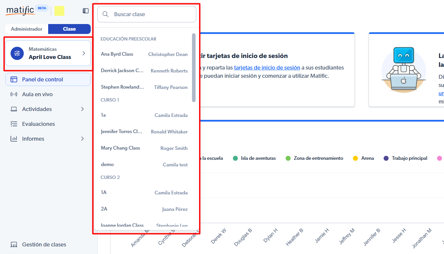Click the yellow color swatch square
The height and width of the screenshot is (254, 444).
click(59, 11)
